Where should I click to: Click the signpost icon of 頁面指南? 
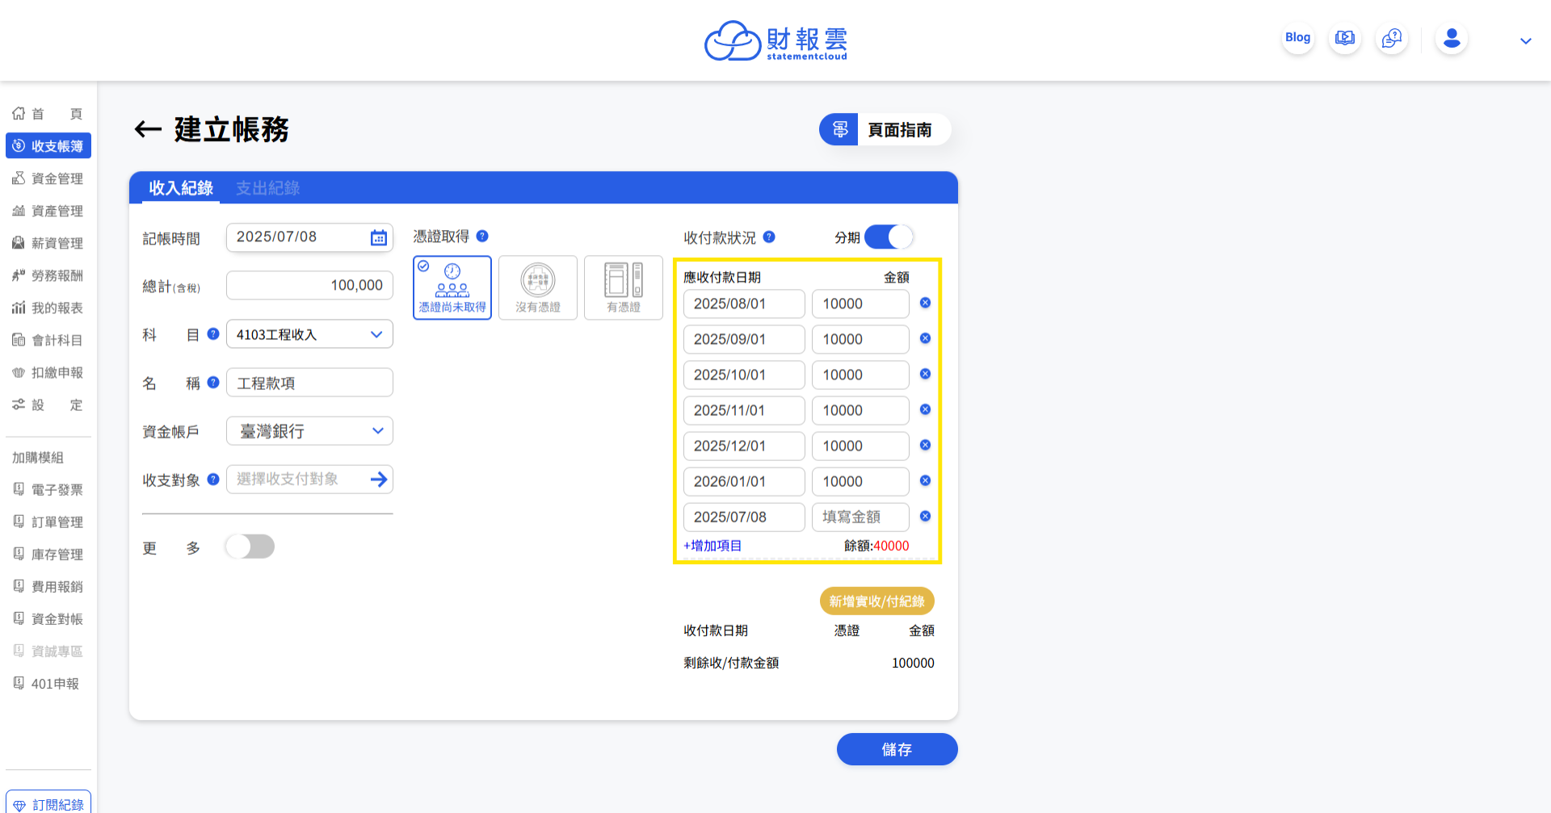point(839,129)
